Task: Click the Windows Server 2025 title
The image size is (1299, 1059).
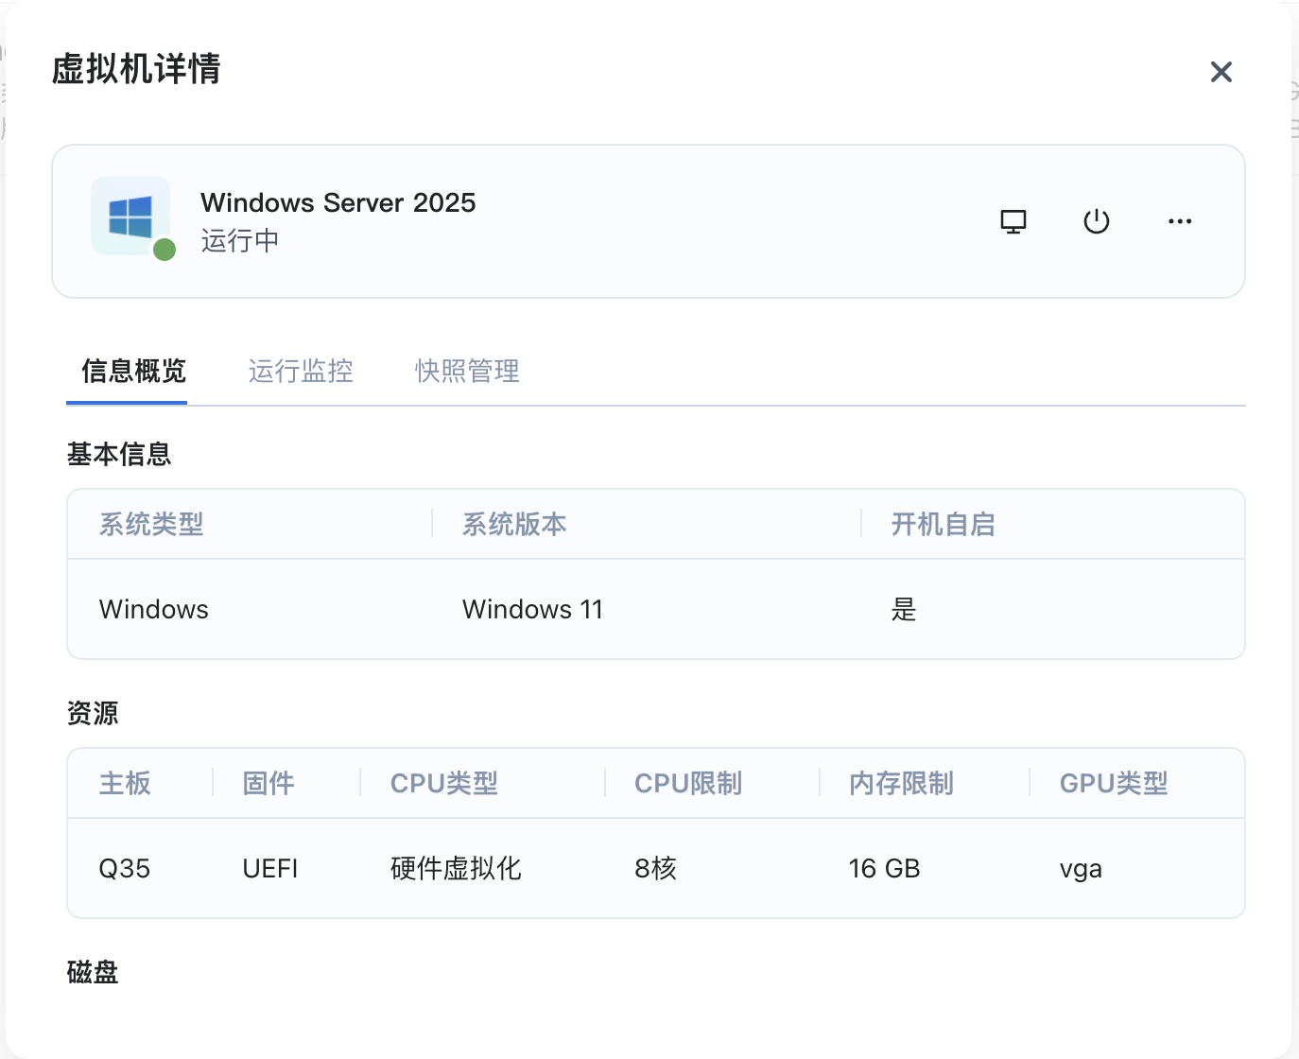Action: [x=338, y=202]
